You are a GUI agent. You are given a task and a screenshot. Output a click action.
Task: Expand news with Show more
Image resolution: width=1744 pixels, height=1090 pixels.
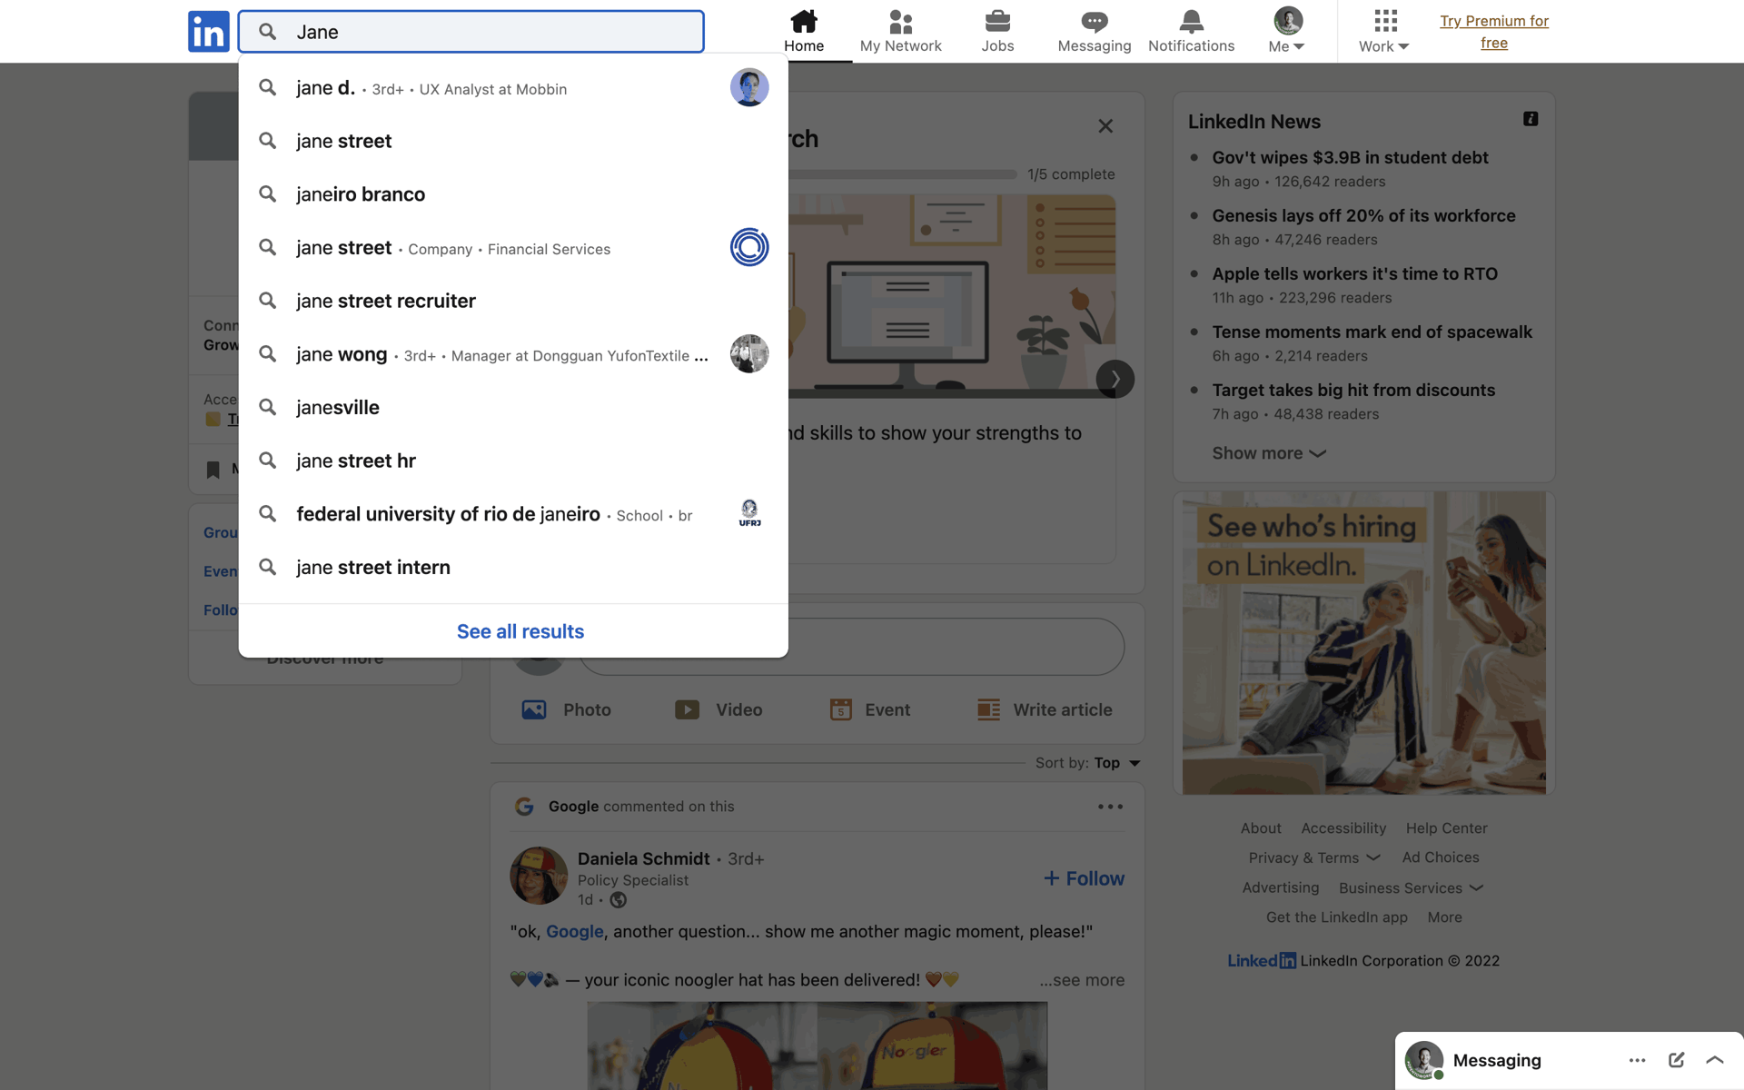tap(1269, 453)
